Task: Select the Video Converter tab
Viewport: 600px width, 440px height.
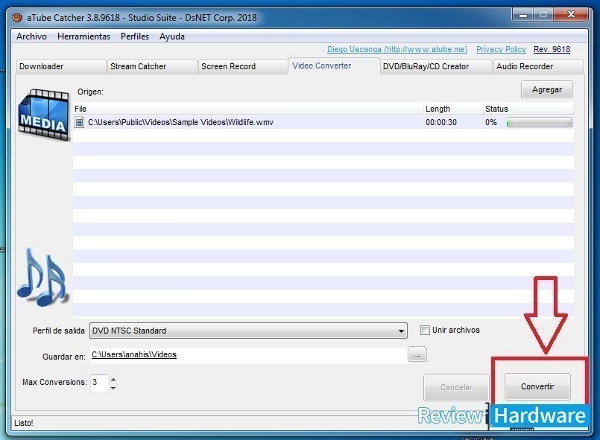Action: tap(334, 66)
